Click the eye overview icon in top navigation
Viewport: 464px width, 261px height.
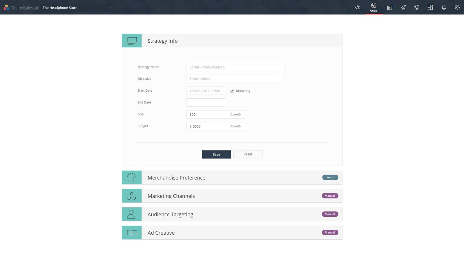358,7
